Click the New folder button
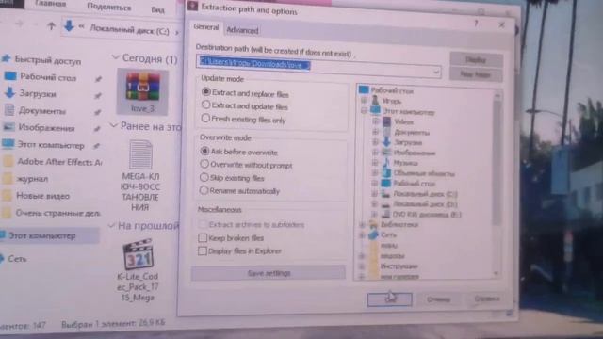603x339 pixels. point(476,74)
